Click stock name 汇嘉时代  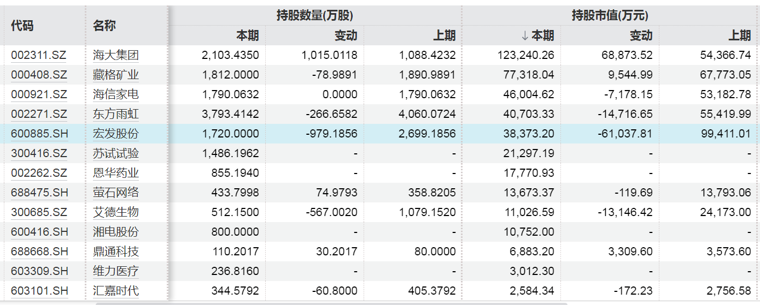click(116, 291)
